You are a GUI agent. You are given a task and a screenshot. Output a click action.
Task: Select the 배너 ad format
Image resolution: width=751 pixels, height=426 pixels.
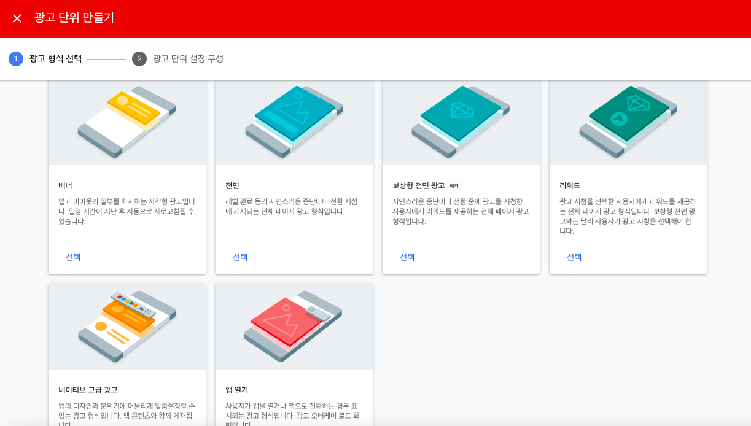[x=73, y=257]
